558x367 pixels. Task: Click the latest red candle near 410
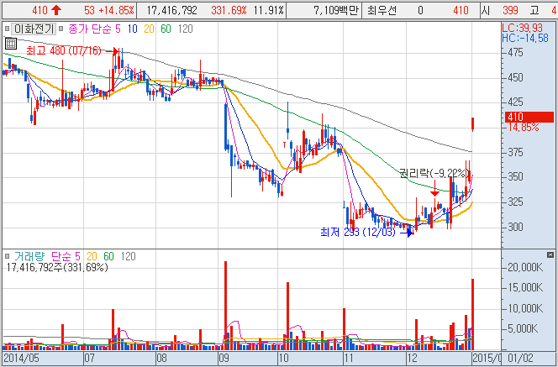click(x=473, y=124)
